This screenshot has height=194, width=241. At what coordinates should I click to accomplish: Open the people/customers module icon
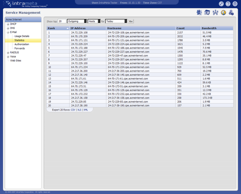click(x=199, y=12)
